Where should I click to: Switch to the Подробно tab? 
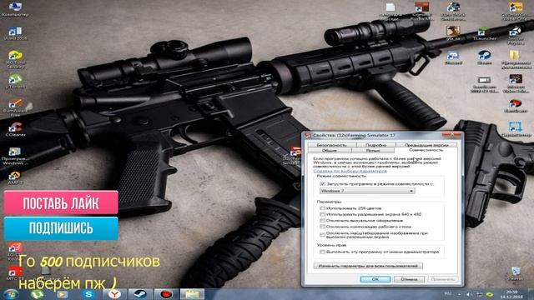pos(376,145)
